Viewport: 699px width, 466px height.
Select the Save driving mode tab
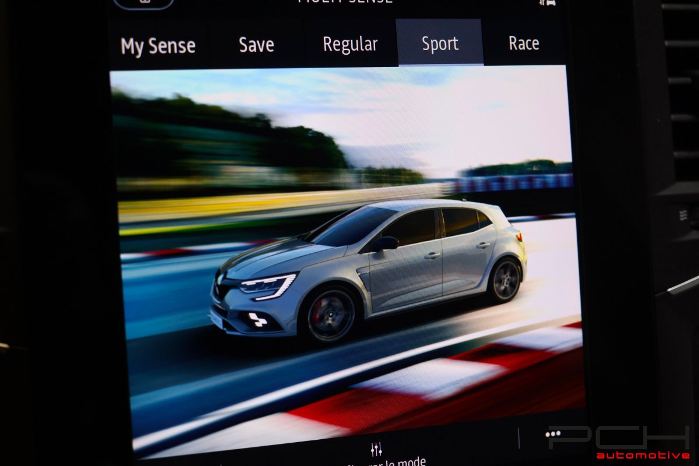tap(256, 44)
